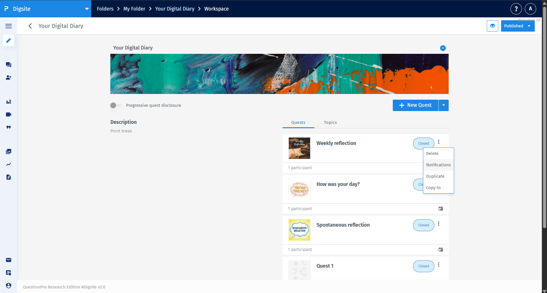Click the Description heading
547x293 pixels.
click(123, 122)
